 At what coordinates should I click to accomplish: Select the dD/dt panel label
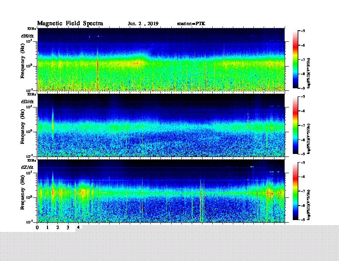27,101
